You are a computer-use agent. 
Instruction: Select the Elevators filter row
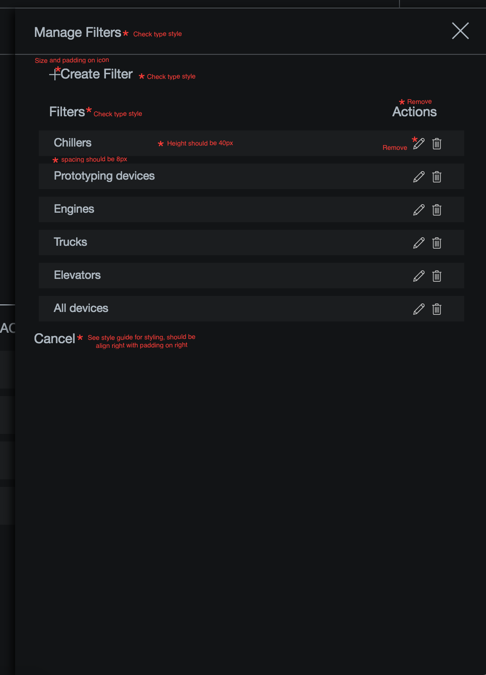[x=189, y=276]
